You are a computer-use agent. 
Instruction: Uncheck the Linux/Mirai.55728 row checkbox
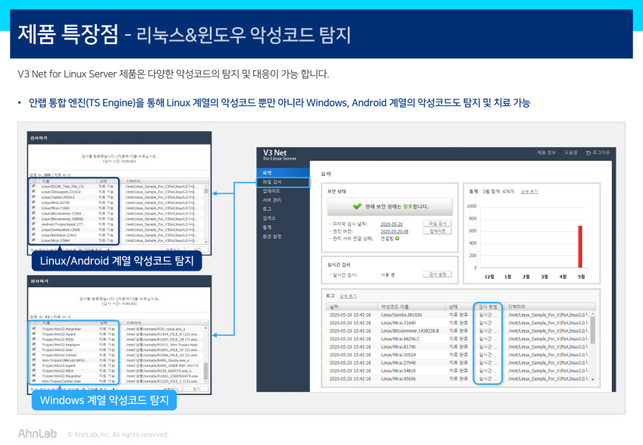pyautogui.click(x=33, y=202)
